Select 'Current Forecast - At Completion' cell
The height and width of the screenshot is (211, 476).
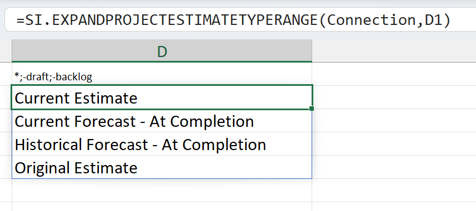point(162,121)
